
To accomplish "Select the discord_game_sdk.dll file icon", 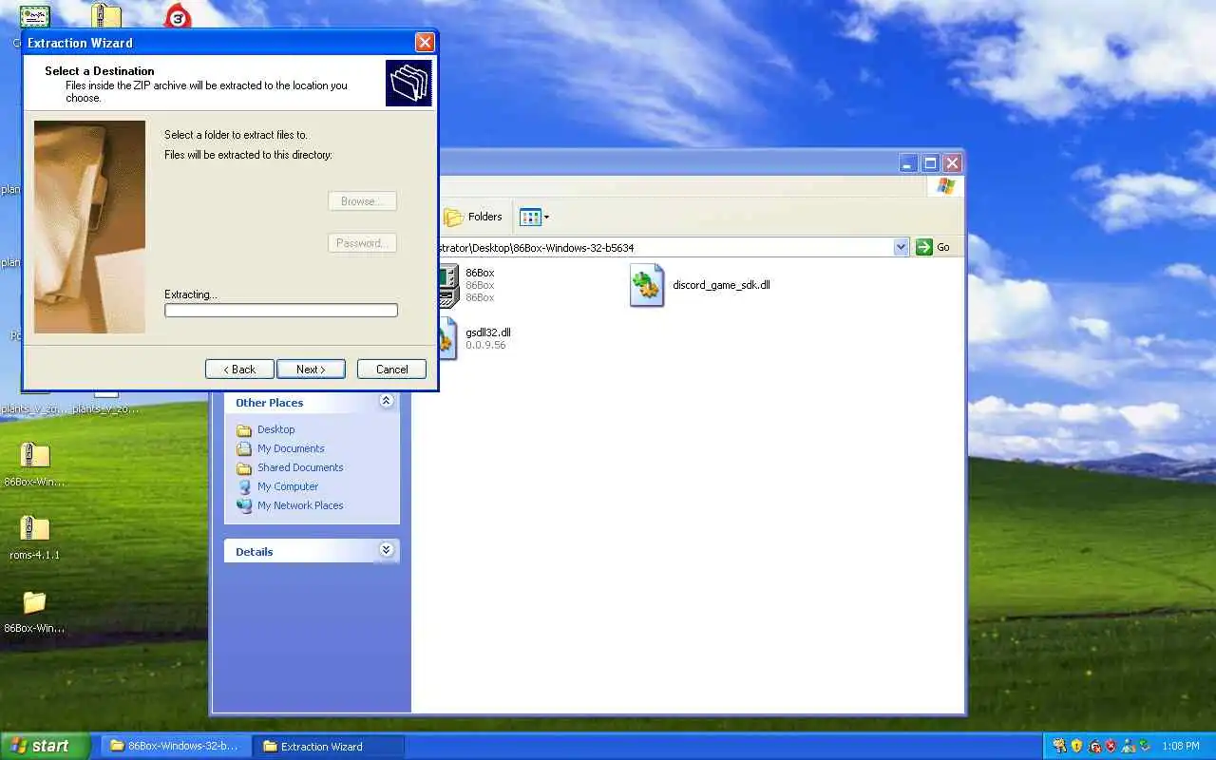I will [647, 285].
